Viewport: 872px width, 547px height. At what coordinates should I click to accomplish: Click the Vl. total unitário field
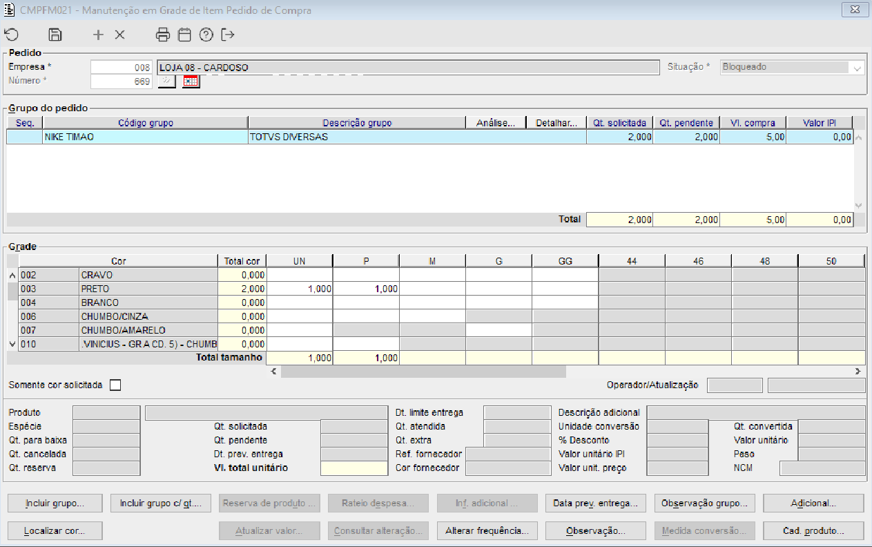(x=354, y=468)
